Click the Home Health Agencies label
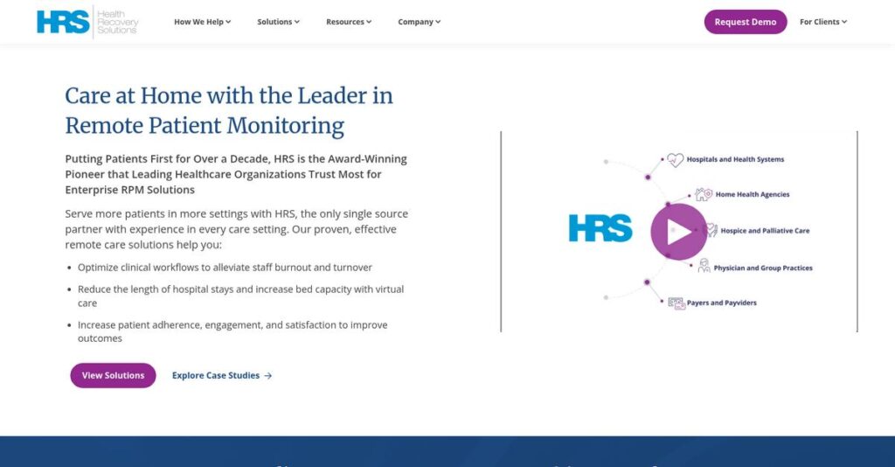 tap(753, 195)
